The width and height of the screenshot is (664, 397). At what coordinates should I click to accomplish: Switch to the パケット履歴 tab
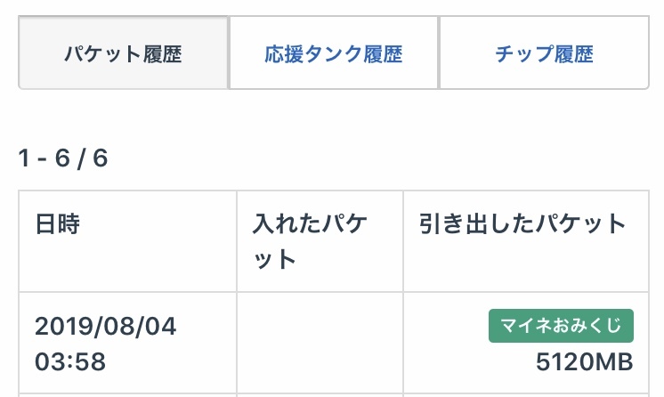tap(123, 54)
